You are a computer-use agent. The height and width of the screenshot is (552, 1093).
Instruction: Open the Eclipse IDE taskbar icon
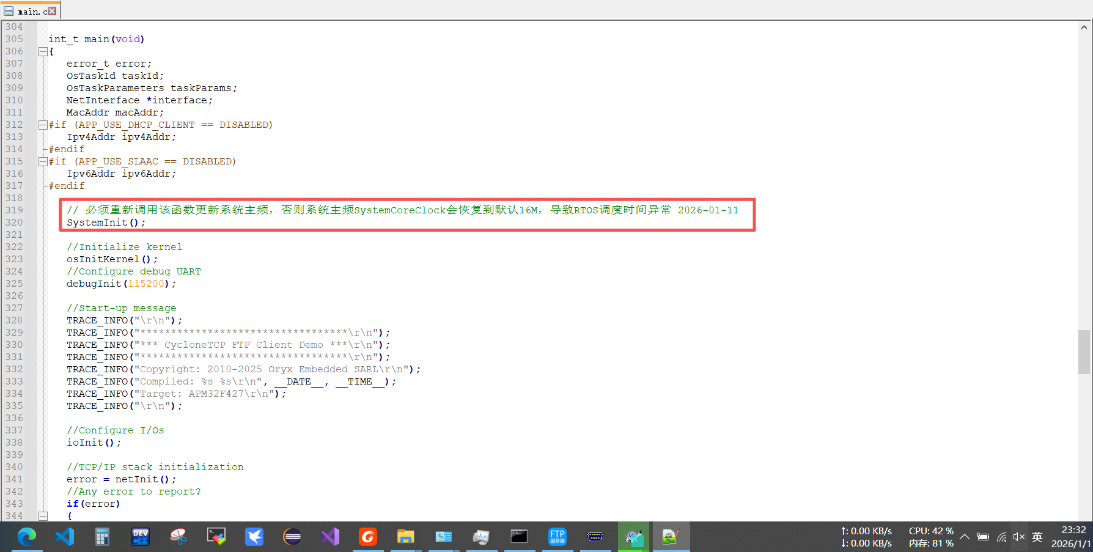(x=292, y=537)
